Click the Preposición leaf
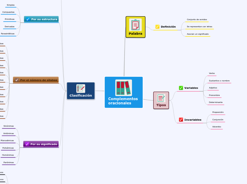 (x=218, y=112)
